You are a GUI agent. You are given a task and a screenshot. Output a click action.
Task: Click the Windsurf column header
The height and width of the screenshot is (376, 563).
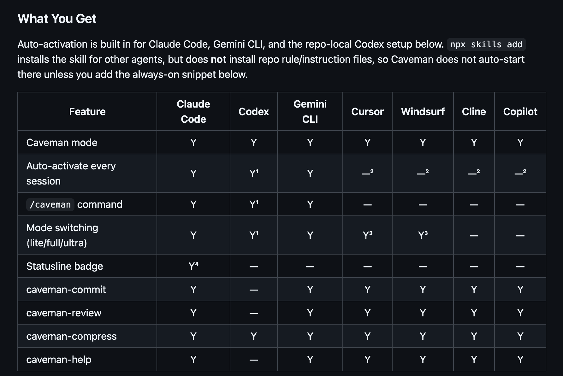pos(423,112)
